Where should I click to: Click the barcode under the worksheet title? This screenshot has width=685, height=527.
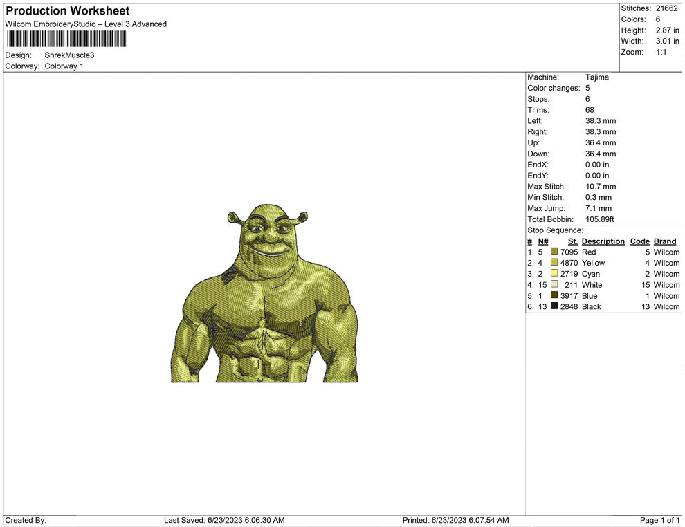point(66,39)
